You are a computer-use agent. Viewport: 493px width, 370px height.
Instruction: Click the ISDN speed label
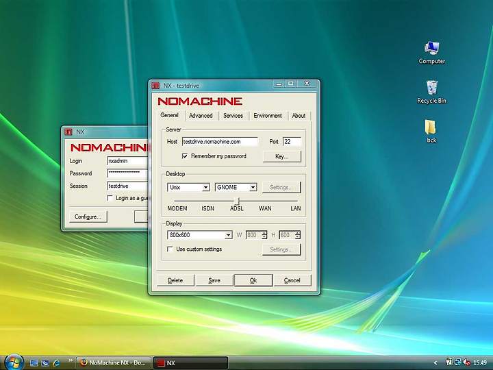coord(208,208)
